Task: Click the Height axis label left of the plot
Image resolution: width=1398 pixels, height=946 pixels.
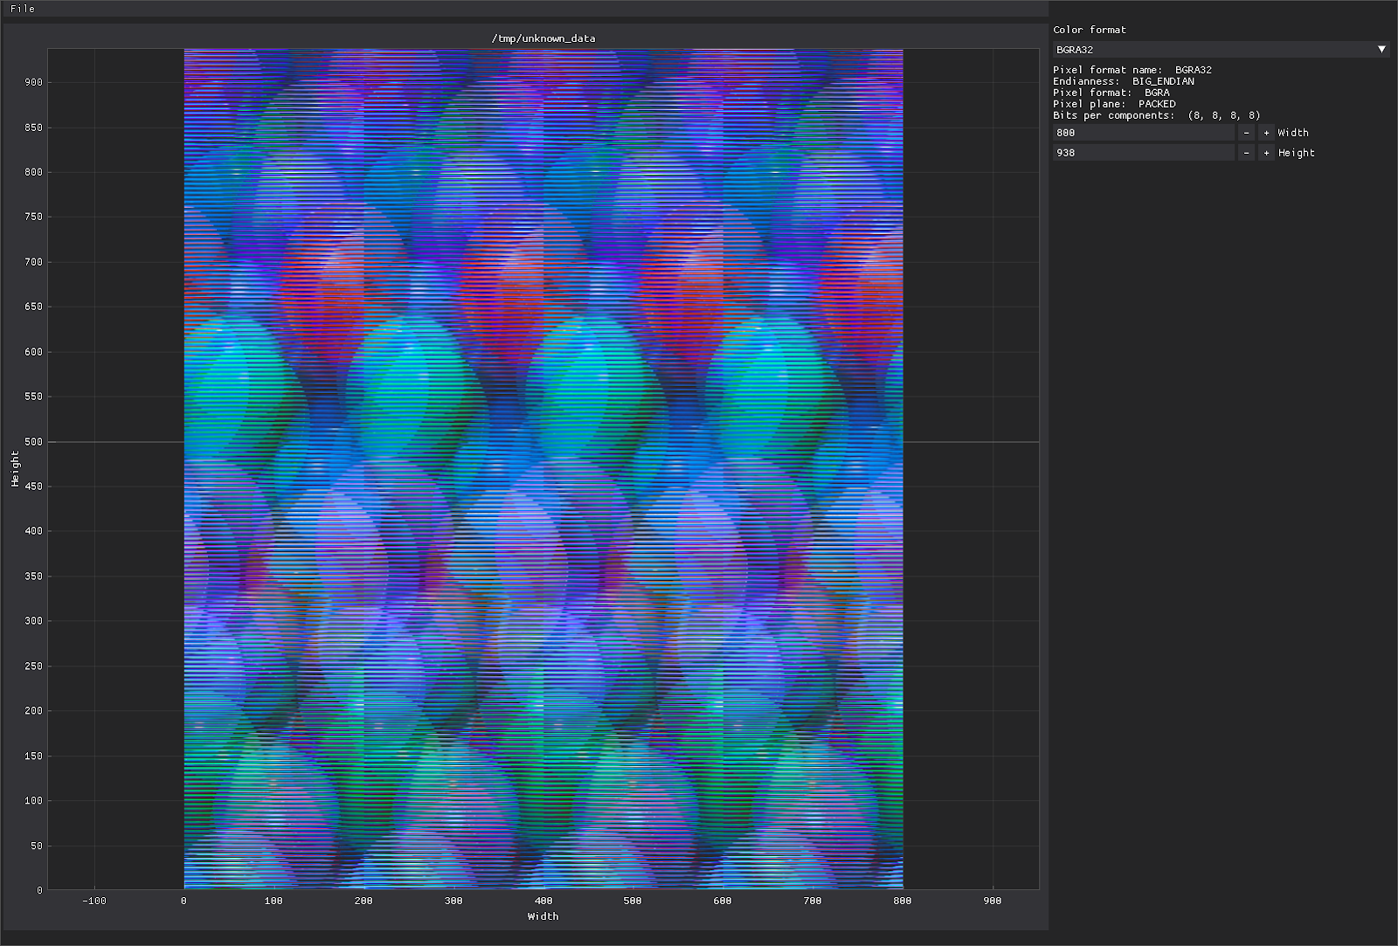Action: tap(15, 469)
